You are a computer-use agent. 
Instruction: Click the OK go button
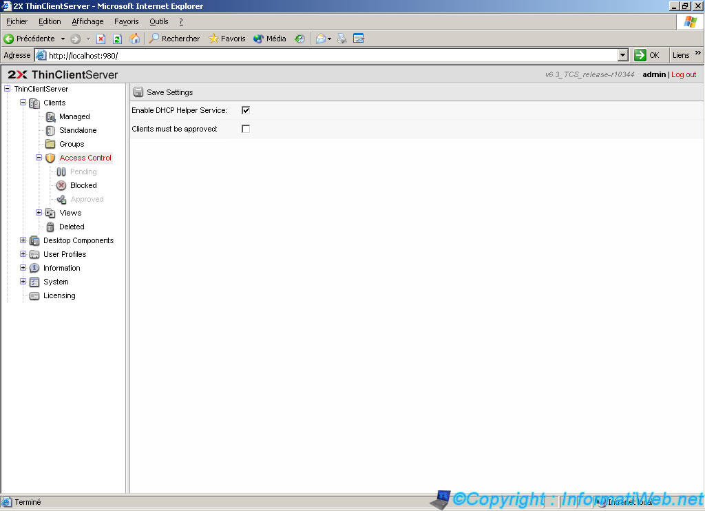tap(646, 55)
